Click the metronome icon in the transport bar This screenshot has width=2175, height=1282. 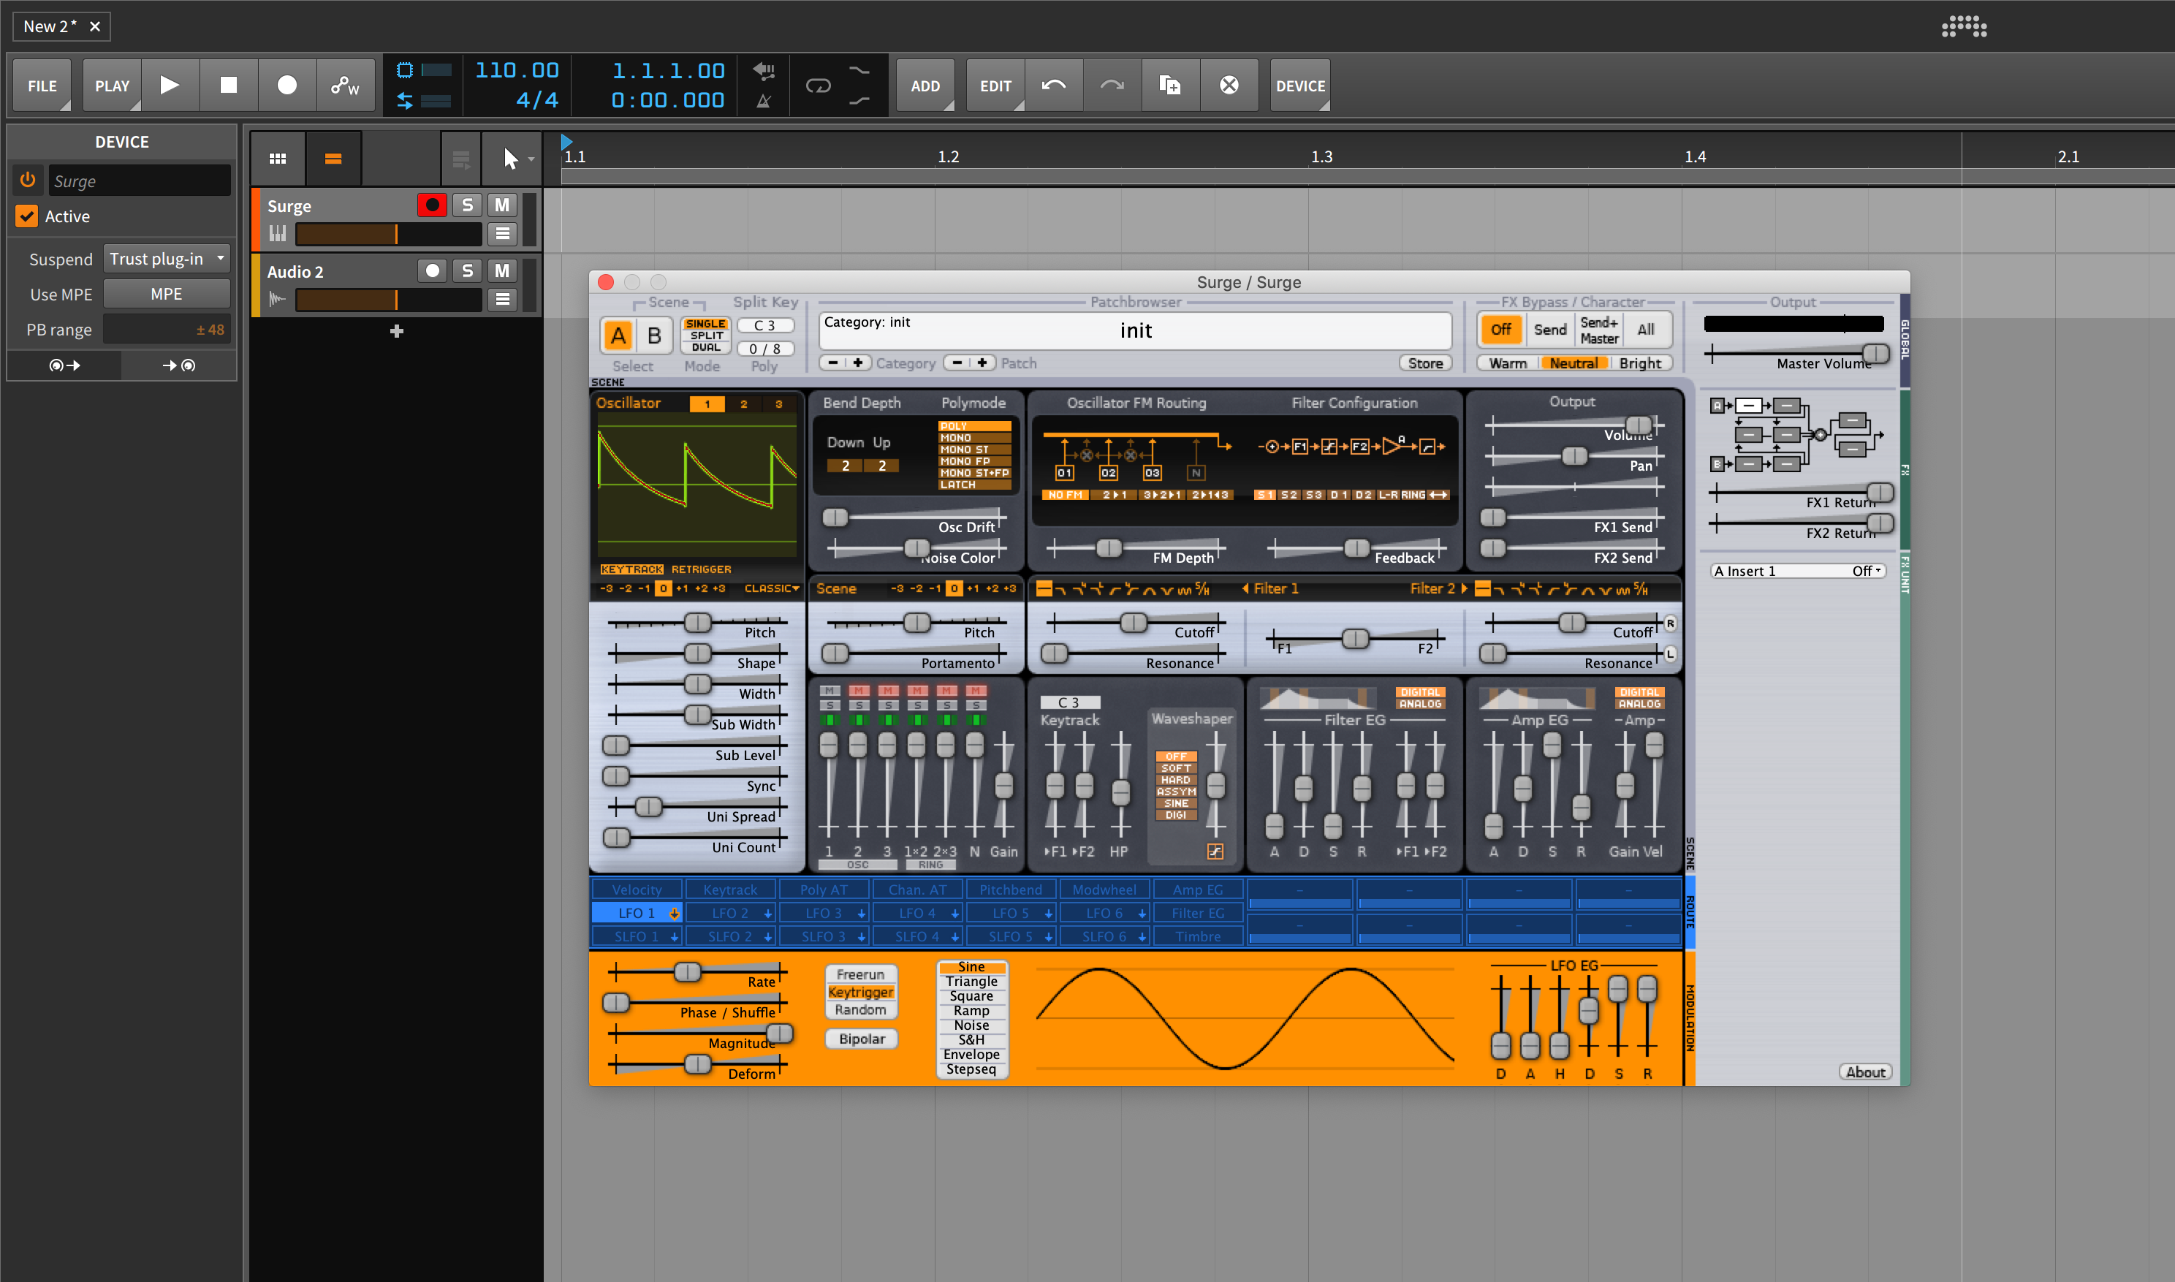(764, 100)
